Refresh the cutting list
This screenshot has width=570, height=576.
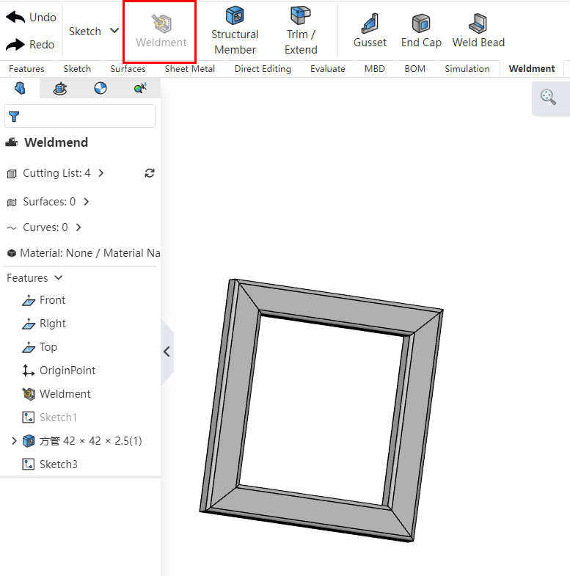coord(150,173)
